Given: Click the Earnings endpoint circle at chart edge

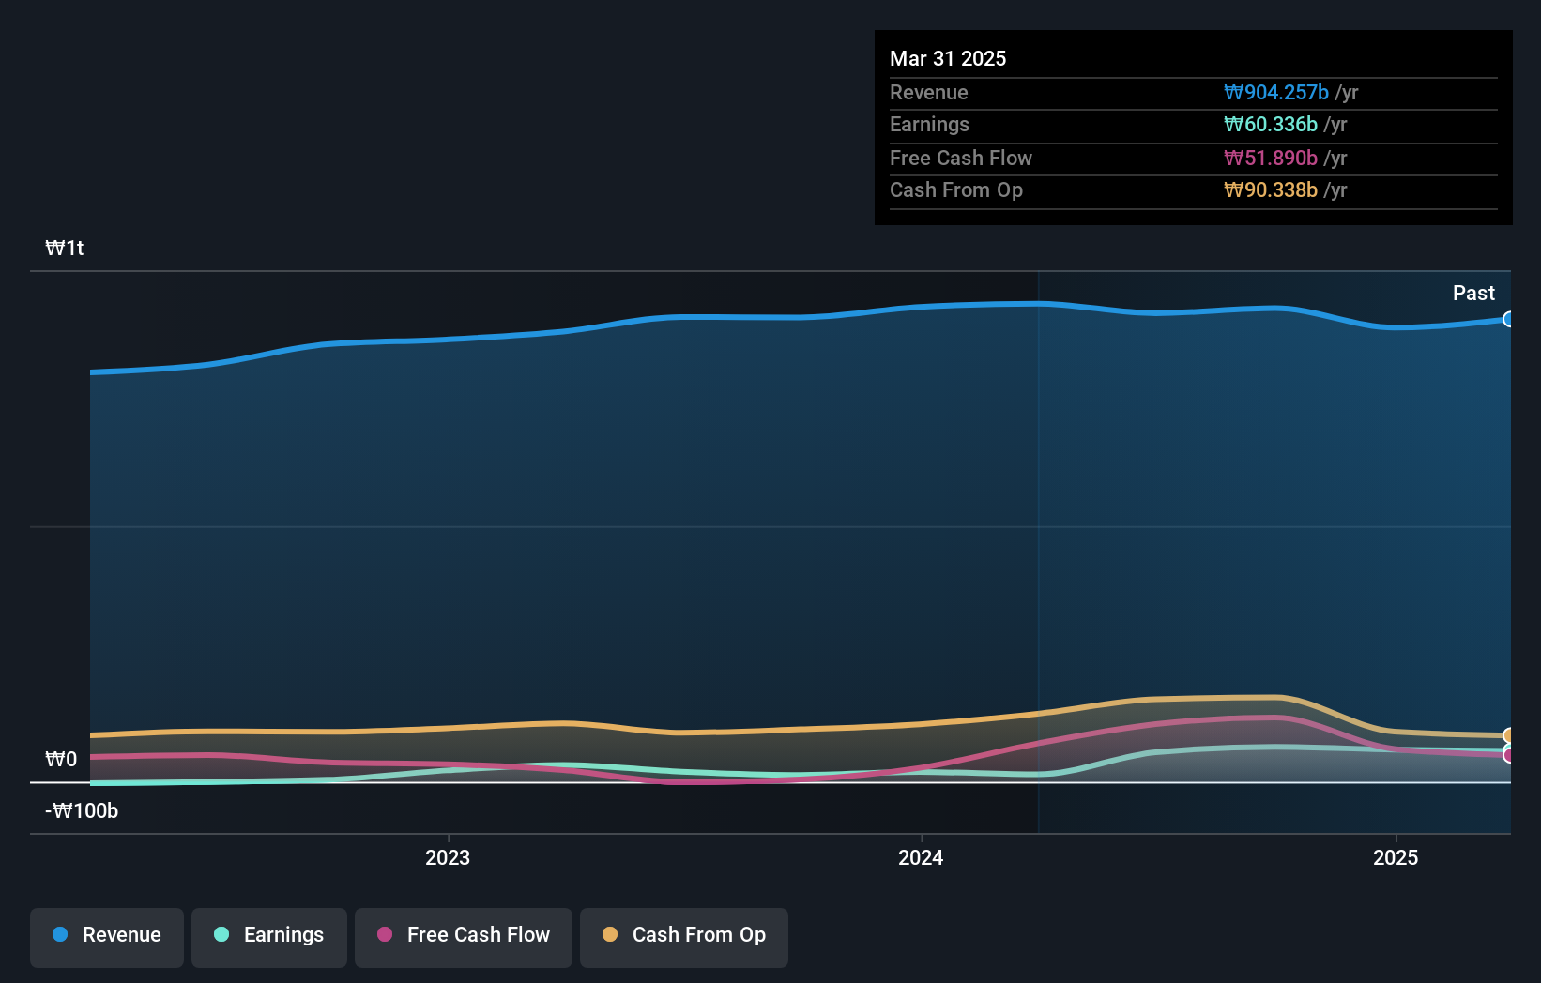Looking at the screenshot, I should 1507,747.
